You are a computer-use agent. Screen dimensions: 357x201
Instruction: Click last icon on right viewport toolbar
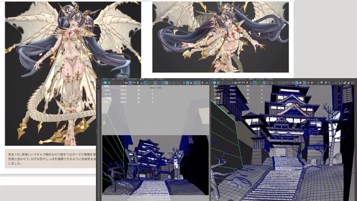pyautogui.click(x=352, y=83)
